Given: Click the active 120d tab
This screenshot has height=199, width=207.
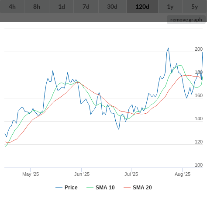Looking at the screenshot, I should (142, 7).
